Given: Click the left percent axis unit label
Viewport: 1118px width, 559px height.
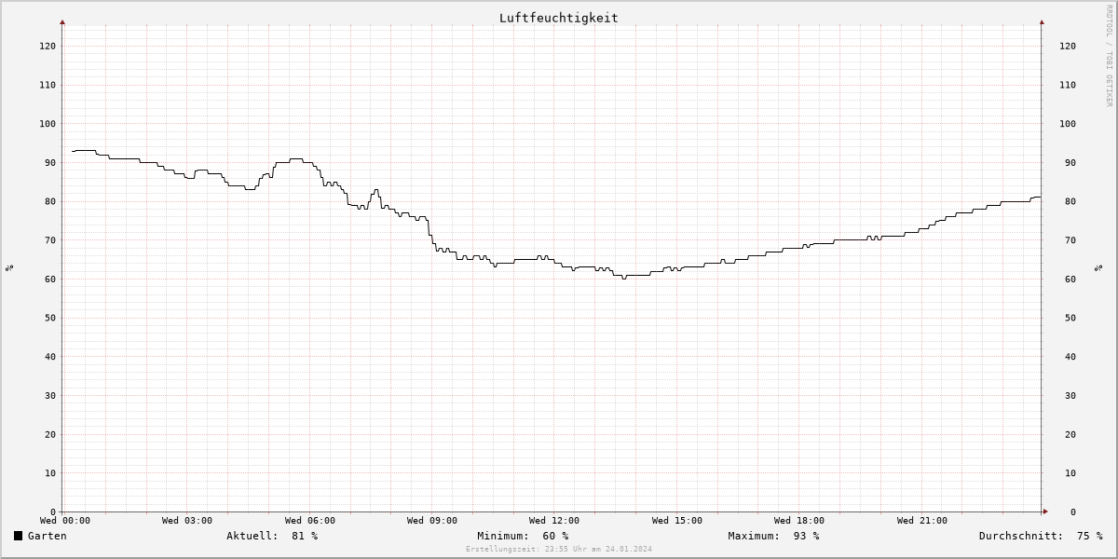Looking at the screenshot, I should point(9,267).
